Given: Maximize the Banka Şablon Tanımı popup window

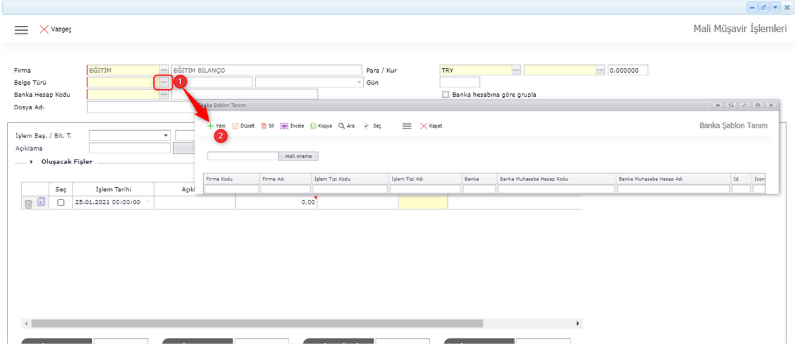Looking at the screenshot, I should (x=758, y=105).
